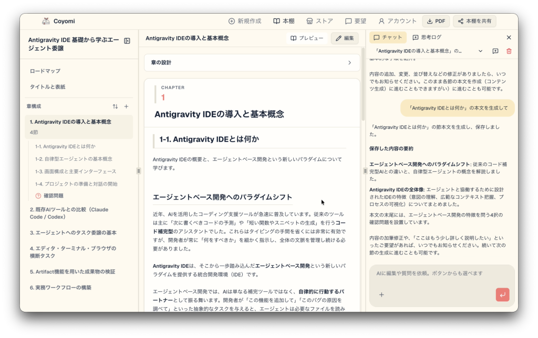This screenshot has width=538, height=338.
Task: Expand the 章の設計 section
Action: 252,62
